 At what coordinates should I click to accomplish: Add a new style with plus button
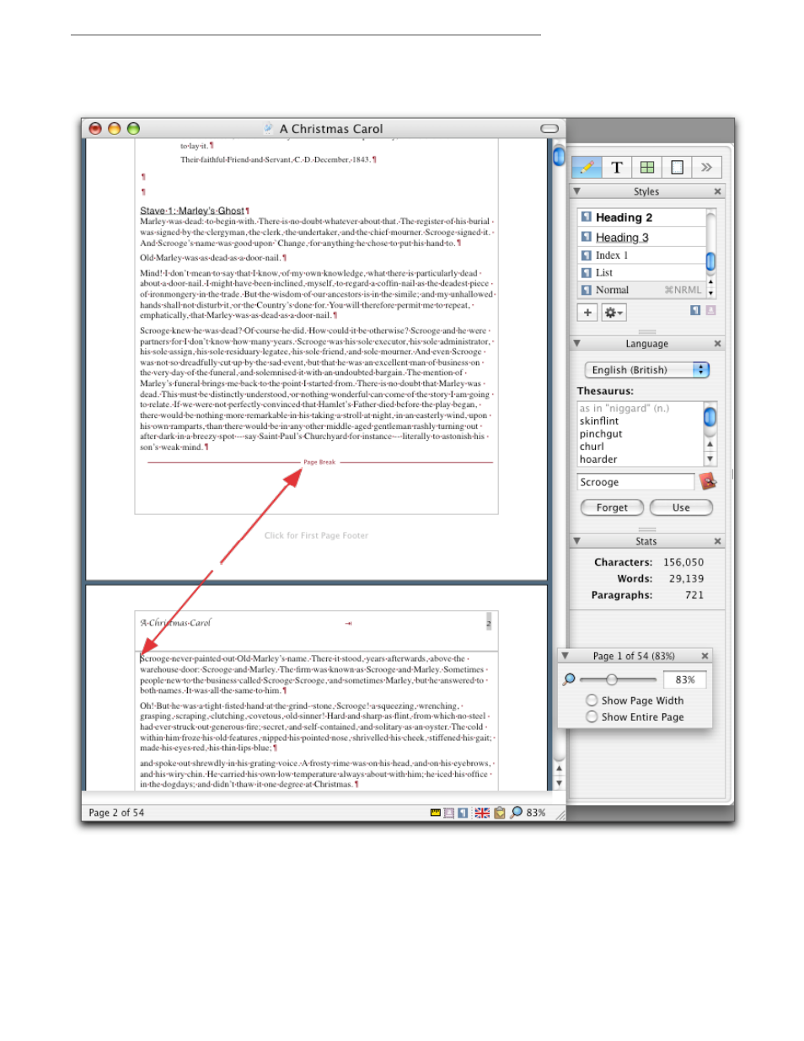587,313
